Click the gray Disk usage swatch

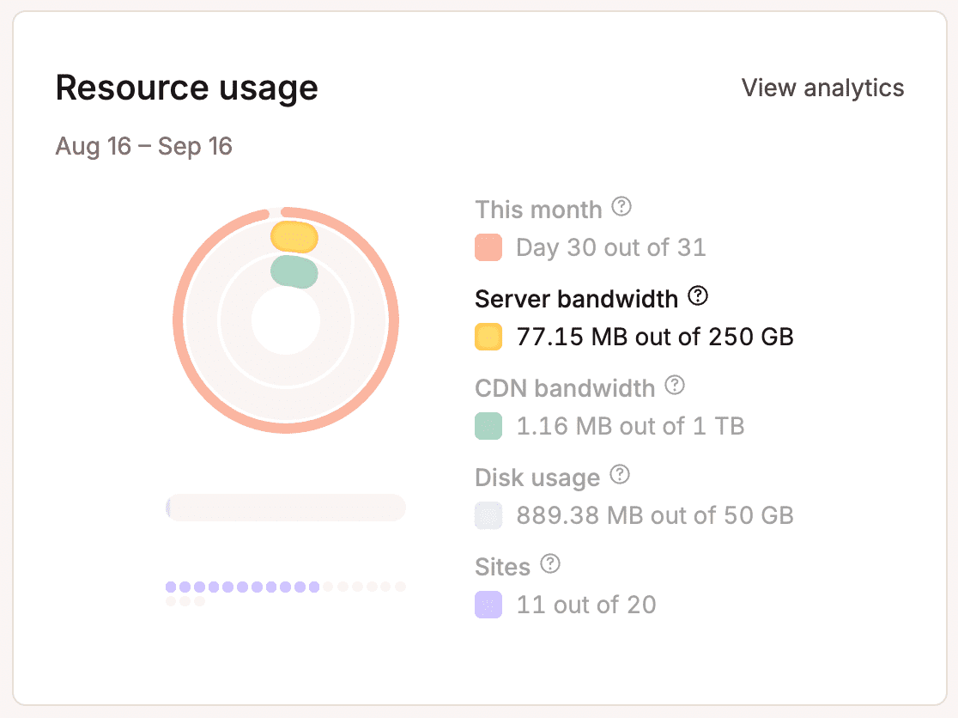(x=488, y=515)
